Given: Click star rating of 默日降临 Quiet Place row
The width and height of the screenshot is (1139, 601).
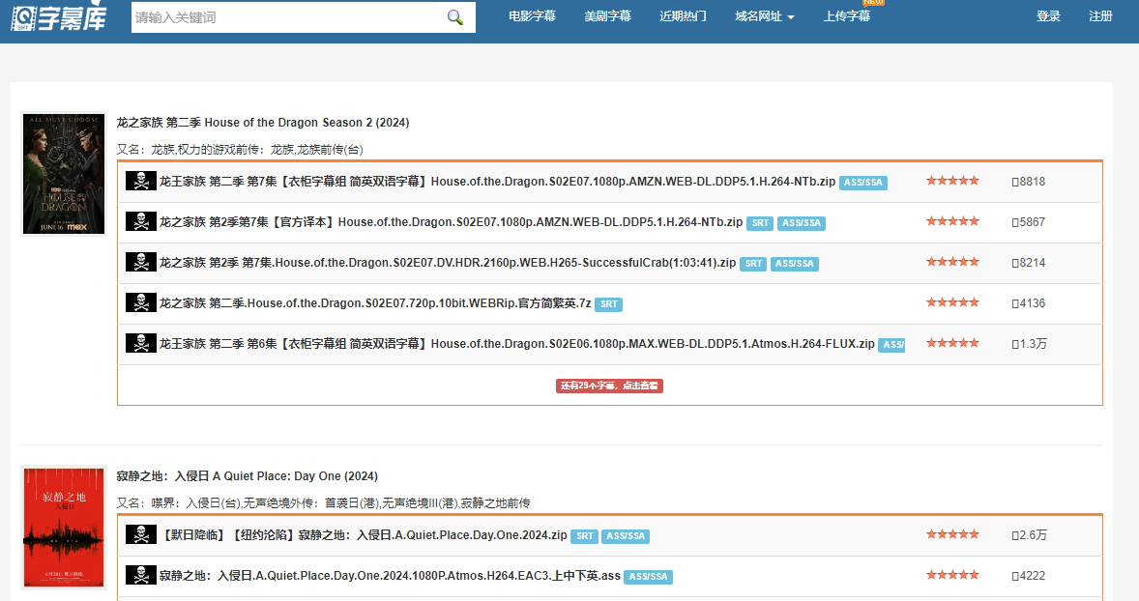Looking at the screenshot, I should click(x=952, y=534).
